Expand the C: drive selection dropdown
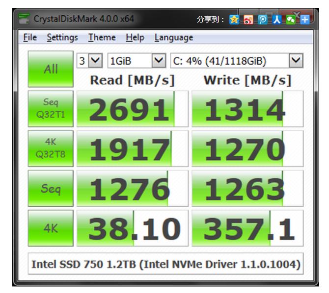 [x=296, y=61]
